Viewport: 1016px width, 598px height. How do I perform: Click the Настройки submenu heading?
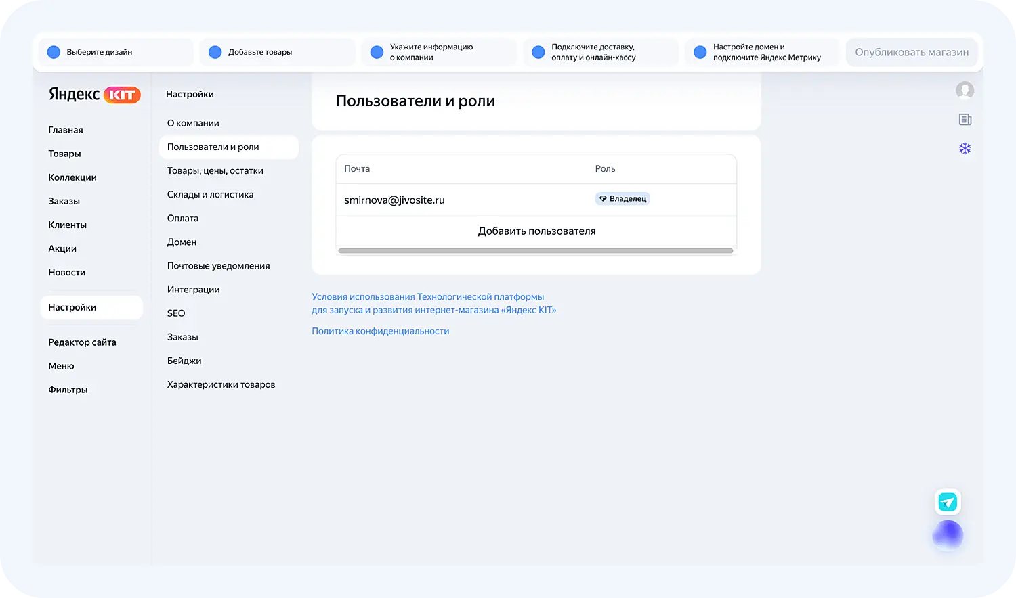point(190,94)
